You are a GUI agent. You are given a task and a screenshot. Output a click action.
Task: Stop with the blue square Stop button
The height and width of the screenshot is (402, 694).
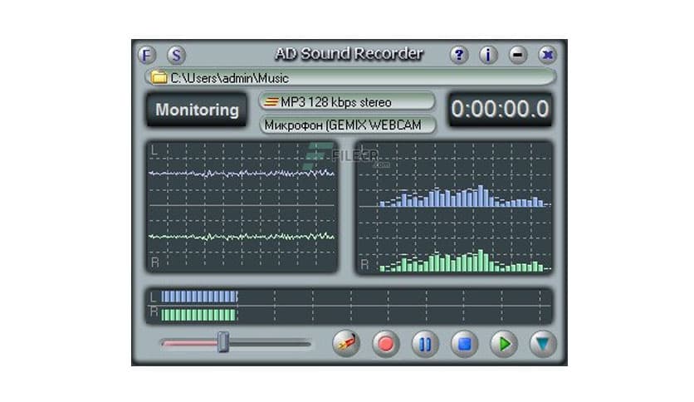(x=464, y=344)
